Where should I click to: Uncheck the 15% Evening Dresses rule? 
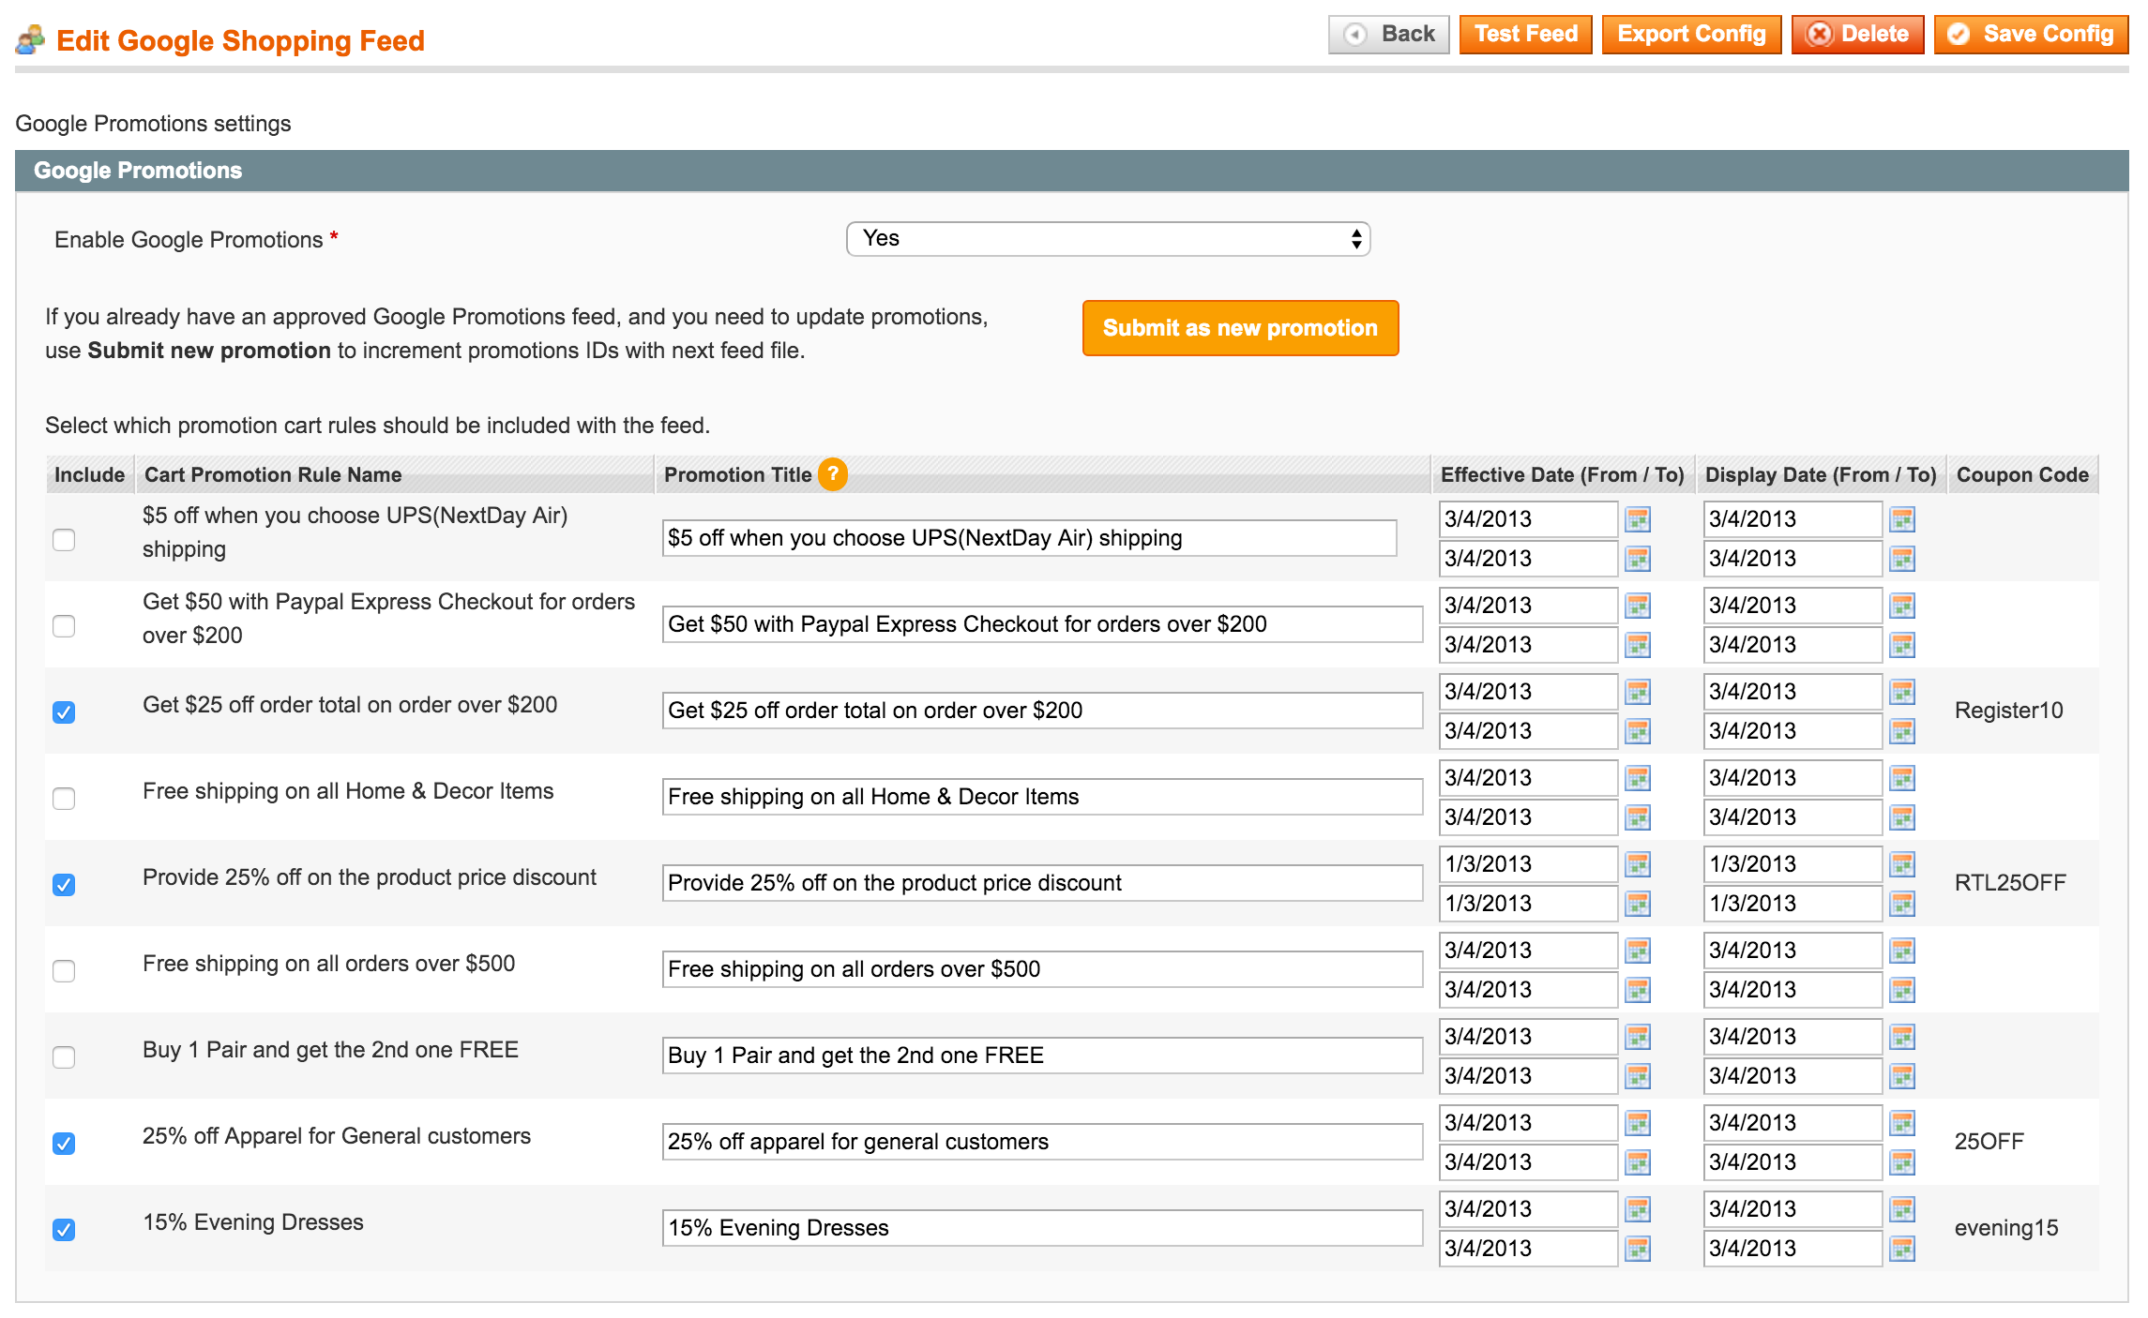[x=64, y=1230]
